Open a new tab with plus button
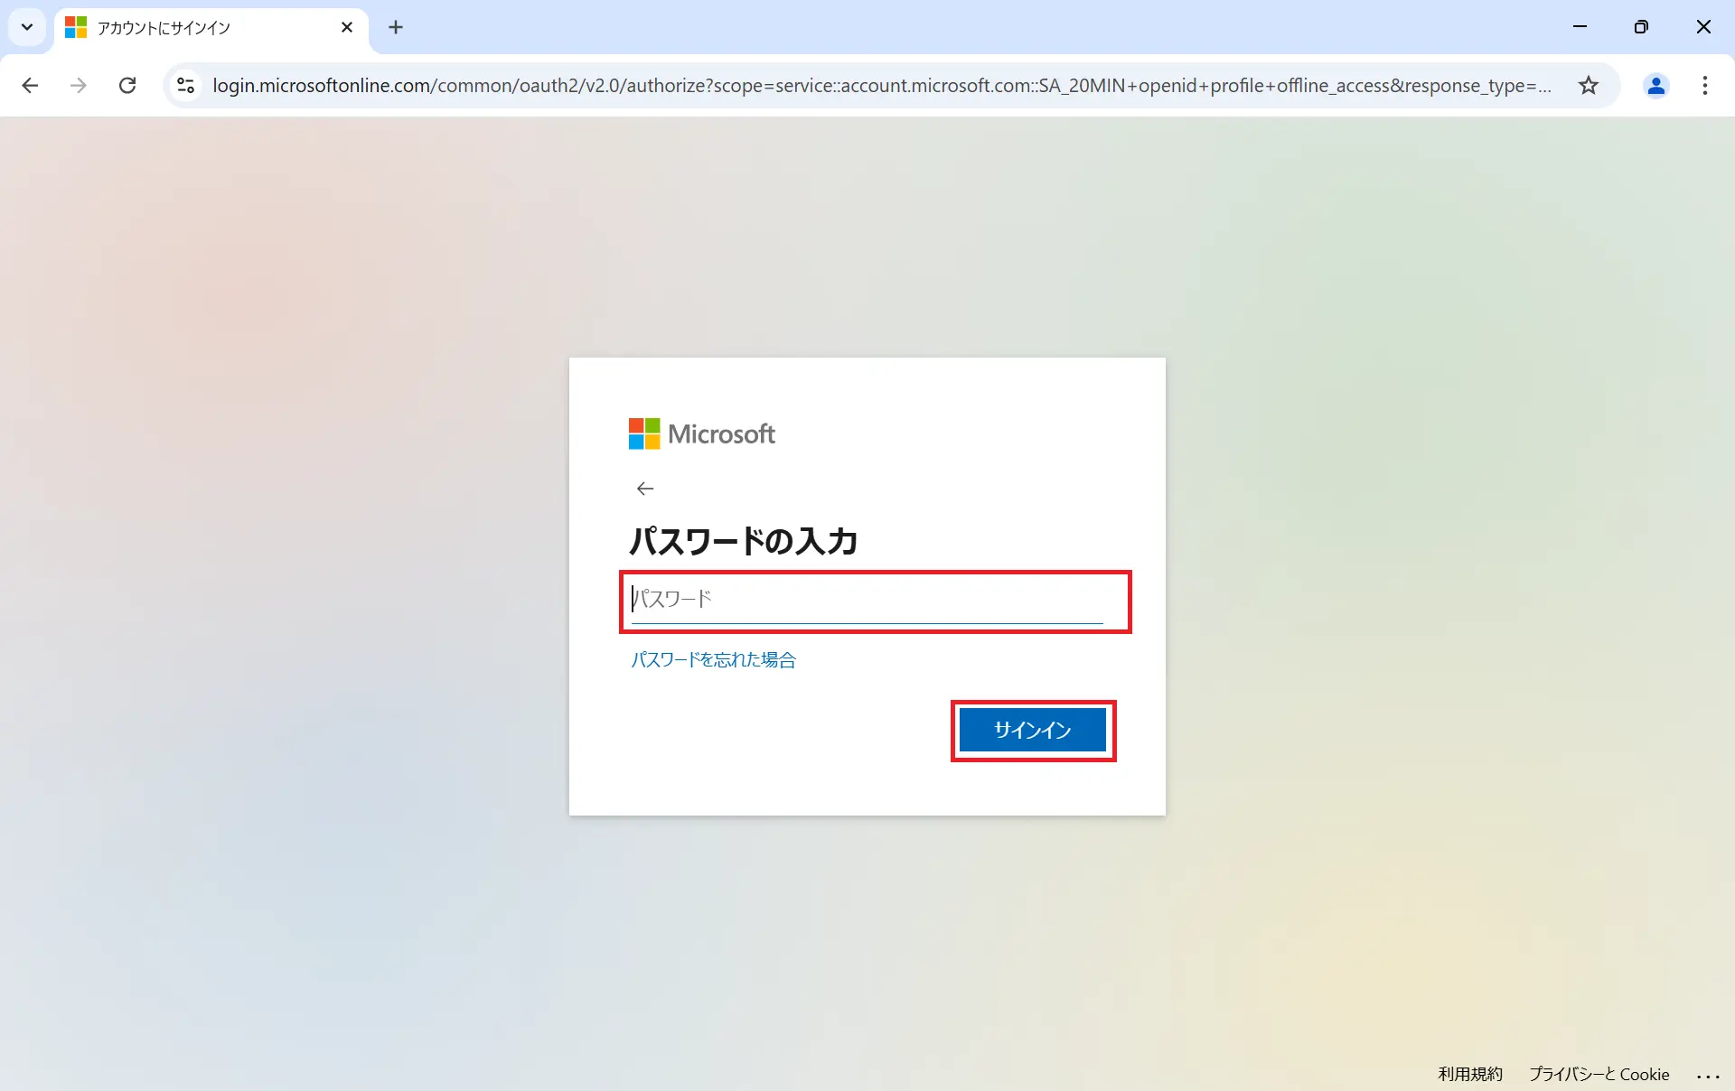1735x1091 pixels. (396, 27)
